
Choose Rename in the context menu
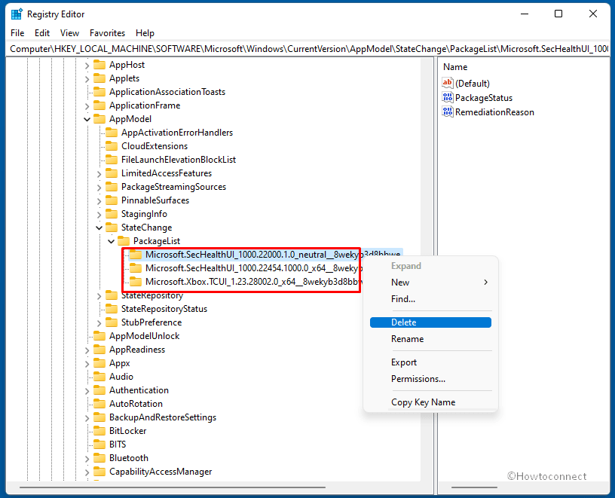pos(430,339)
